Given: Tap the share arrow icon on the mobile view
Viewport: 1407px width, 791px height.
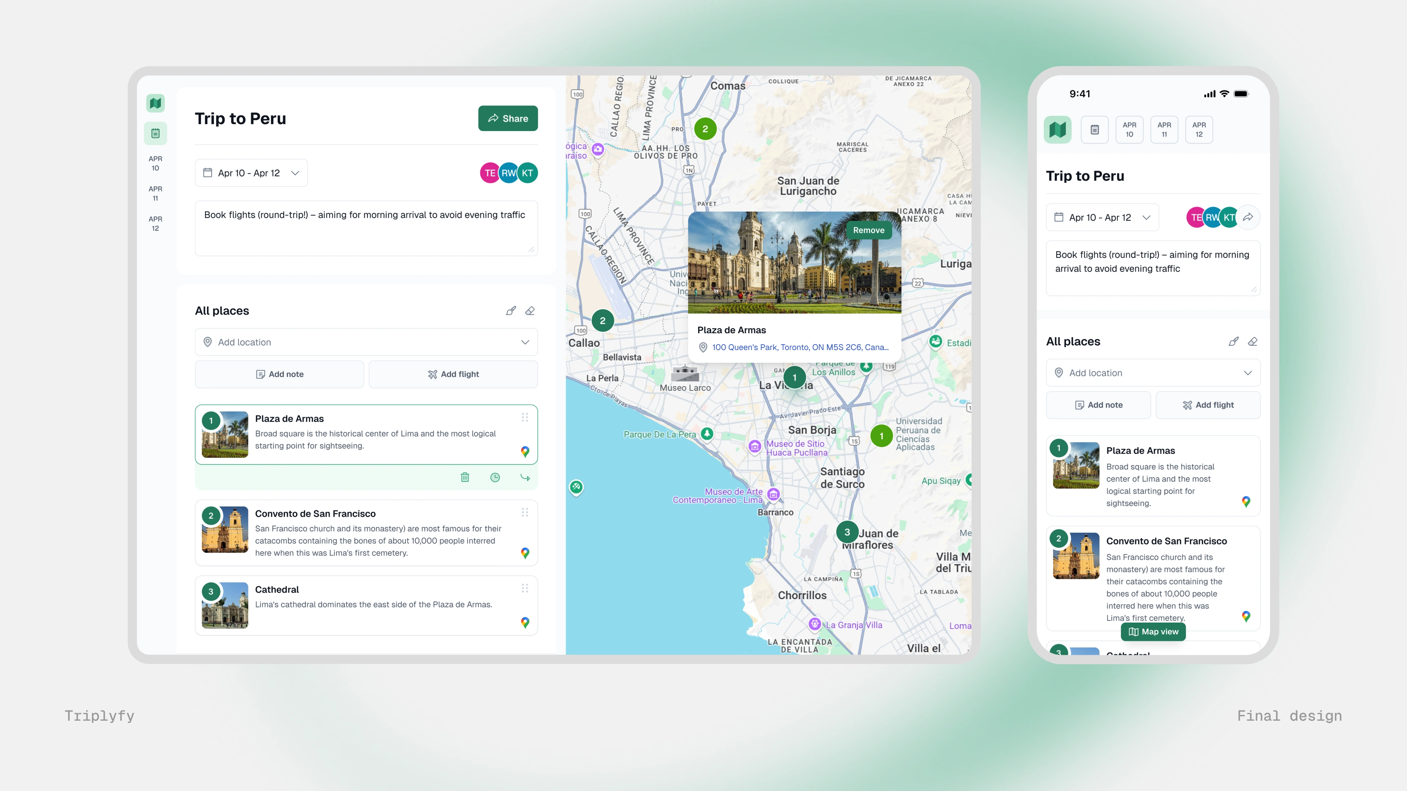Looking at the screenshot, I should point(1248,217).
